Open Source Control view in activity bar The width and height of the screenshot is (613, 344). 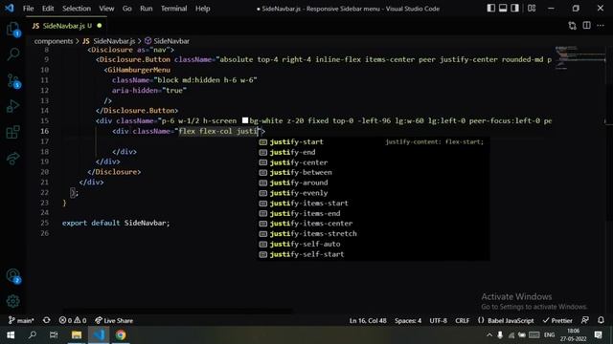[12, 80]
